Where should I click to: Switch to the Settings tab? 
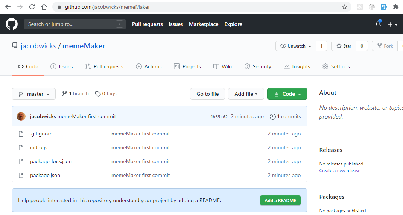tap(336, 66)
